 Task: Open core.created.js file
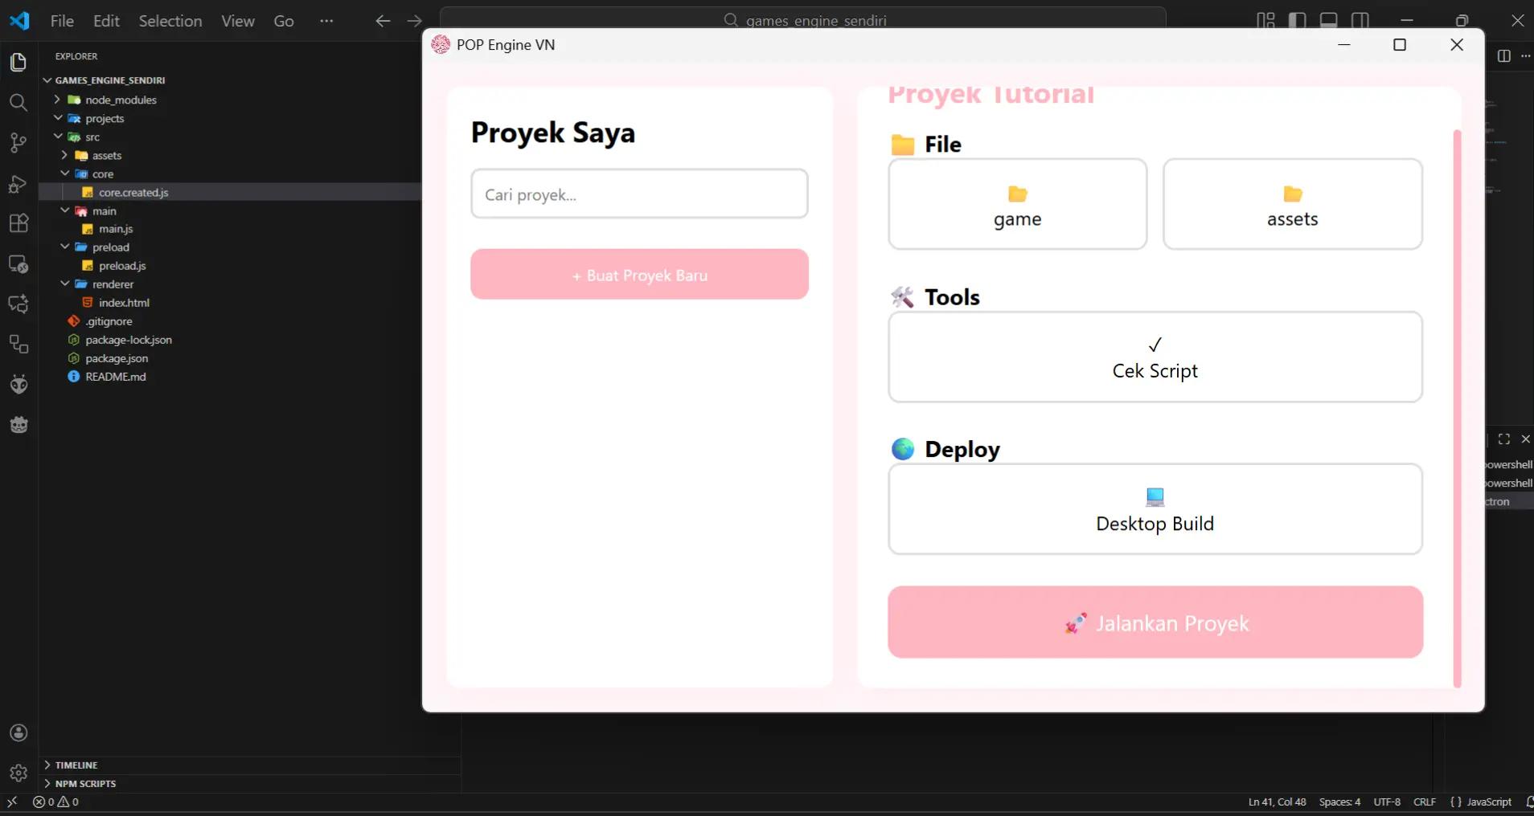tap(133, 192)
